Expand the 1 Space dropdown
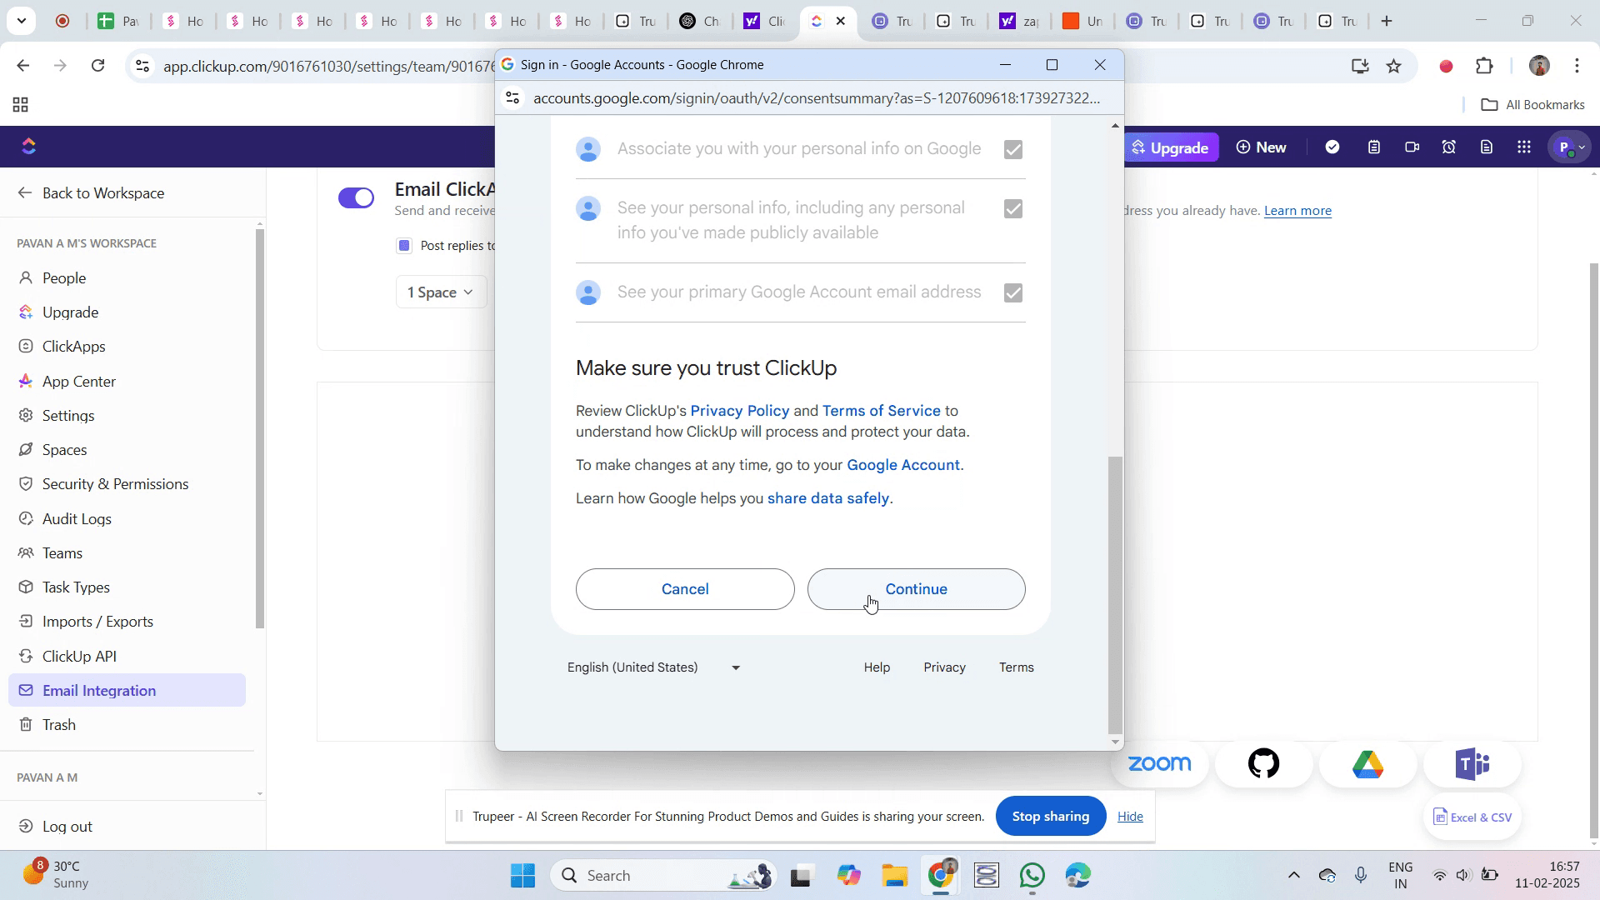Screen dimensions: 1600x900 [x=441, y=292]
